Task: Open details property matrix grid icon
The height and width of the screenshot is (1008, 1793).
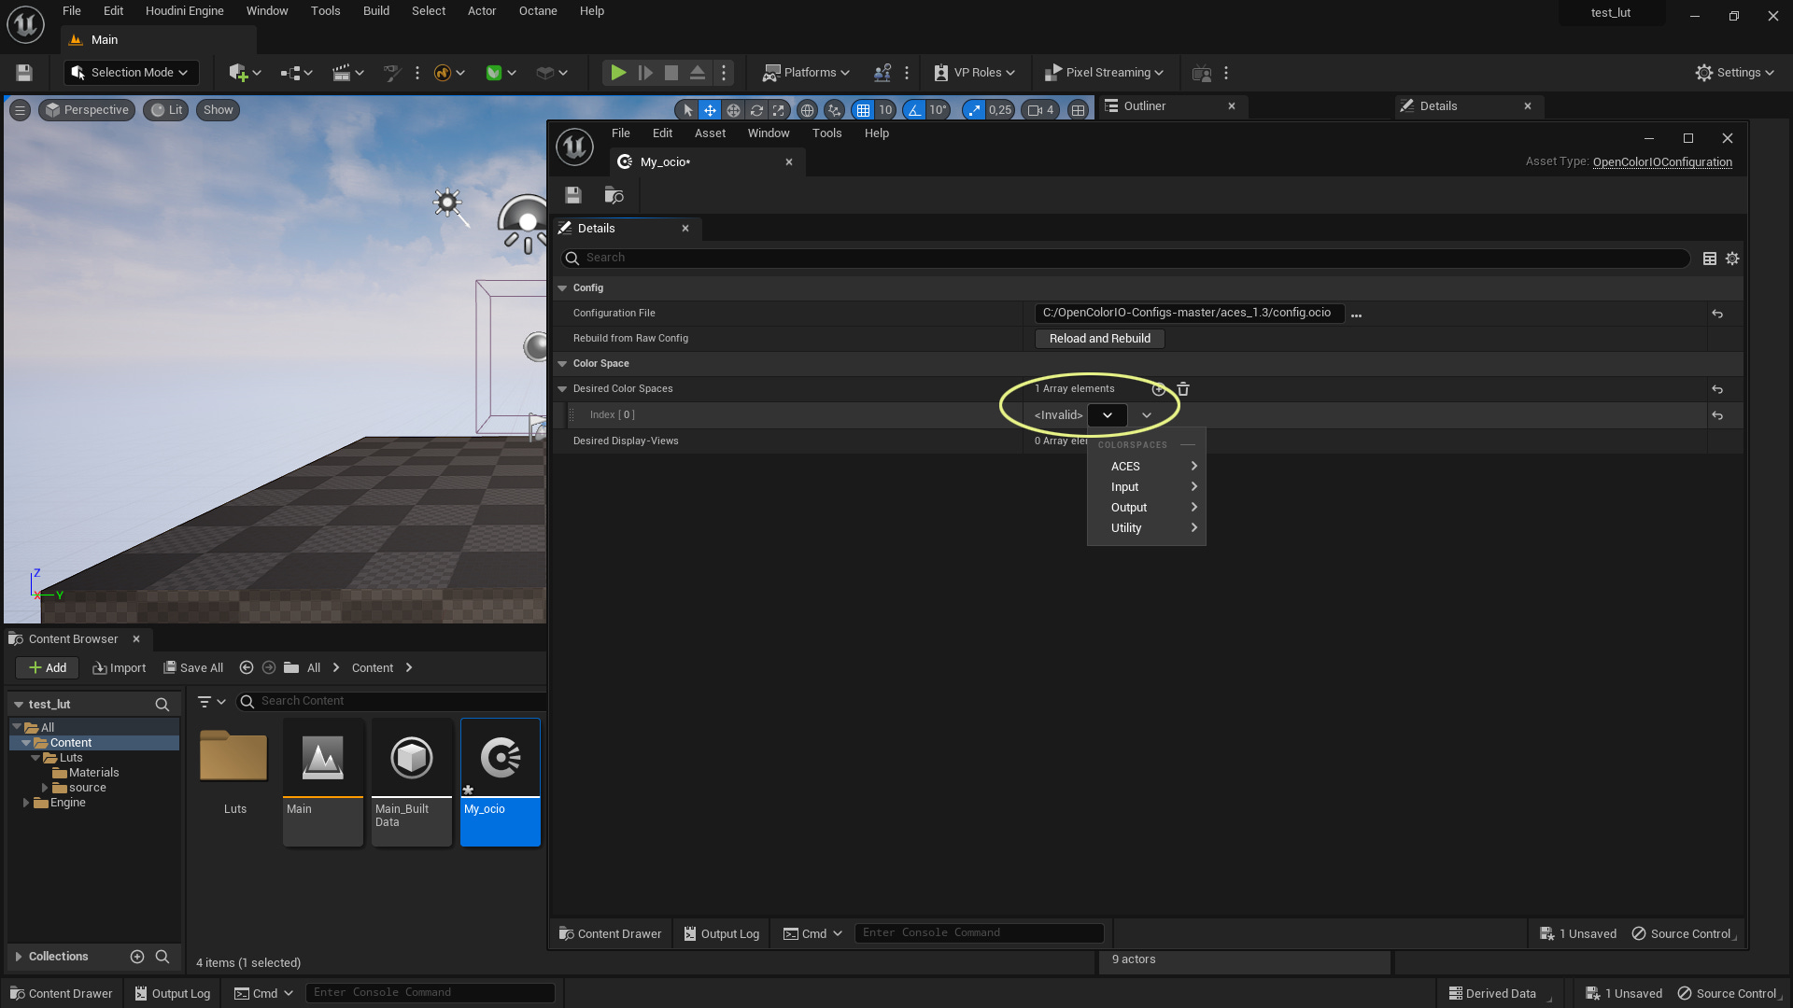Action: [1710, 259]
